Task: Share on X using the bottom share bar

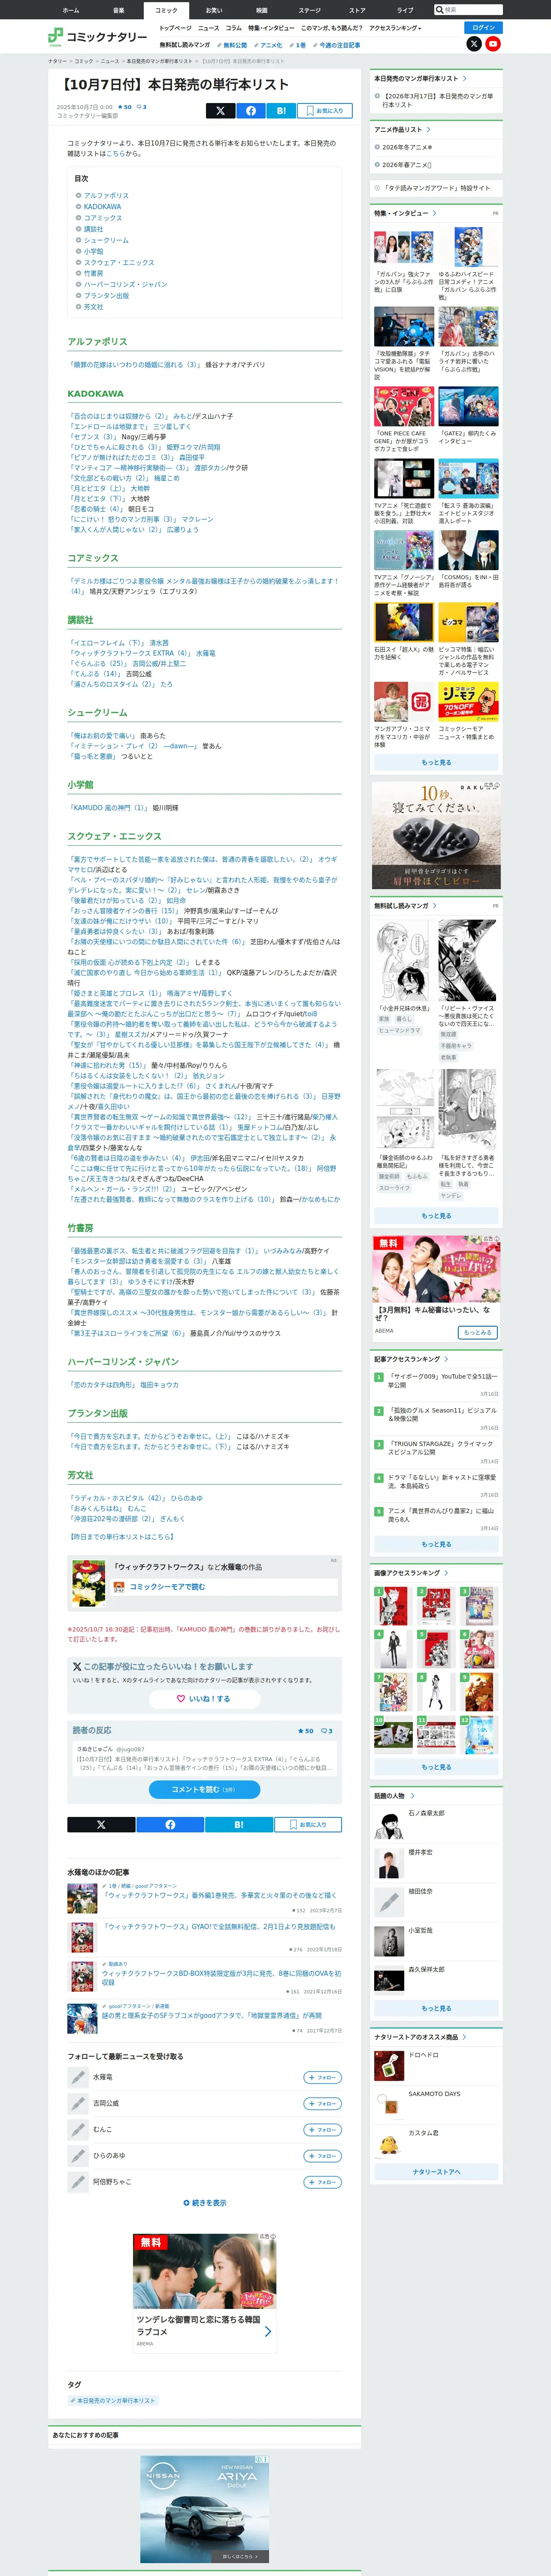Action: point(101,1825)
